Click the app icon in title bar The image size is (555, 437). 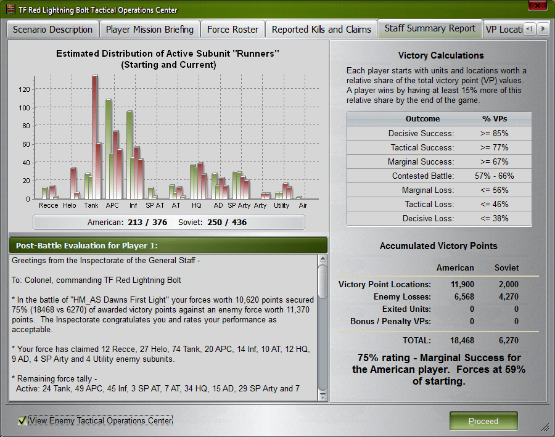[10, 9]
